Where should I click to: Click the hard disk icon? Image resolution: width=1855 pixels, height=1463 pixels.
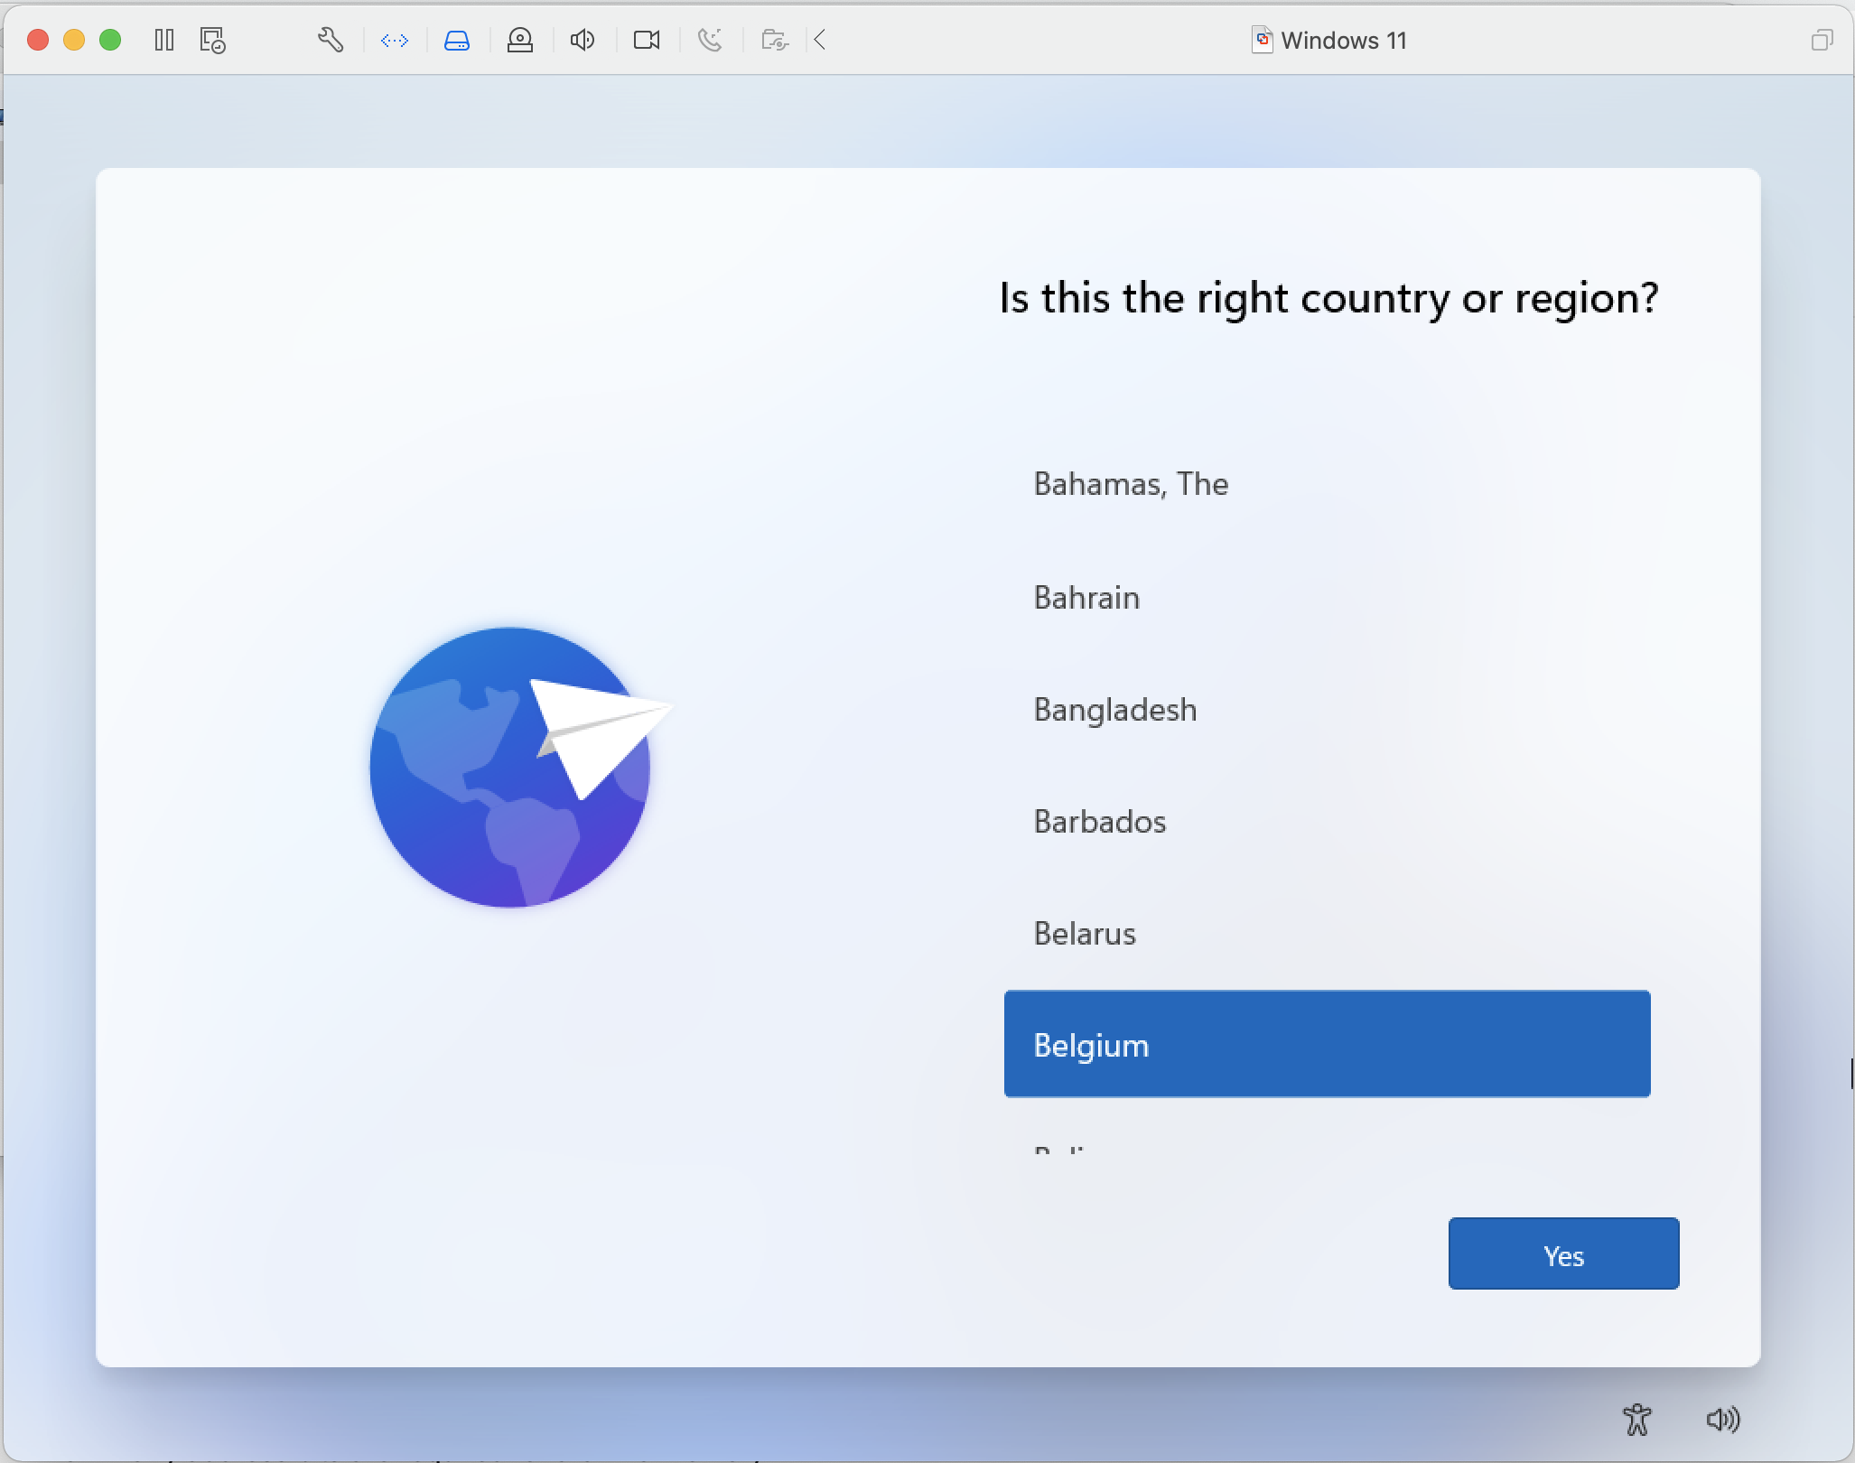pyautogui.click(x=457, y=40)
